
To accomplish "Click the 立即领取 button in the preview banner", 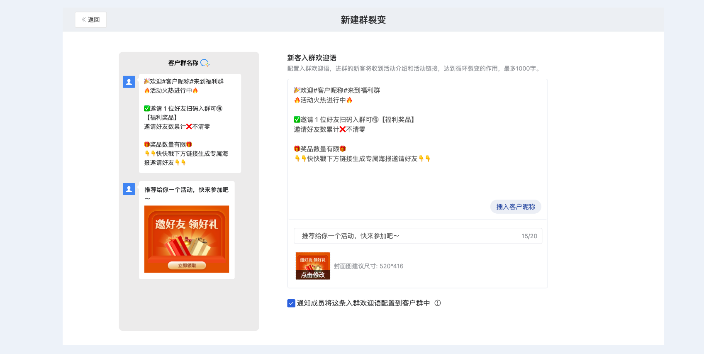I will pos(187,266).
